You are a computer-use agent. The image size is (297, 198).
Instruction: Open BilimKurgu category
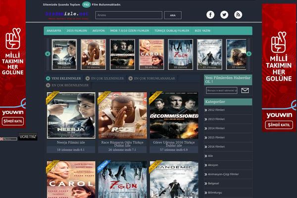(215, 193)
